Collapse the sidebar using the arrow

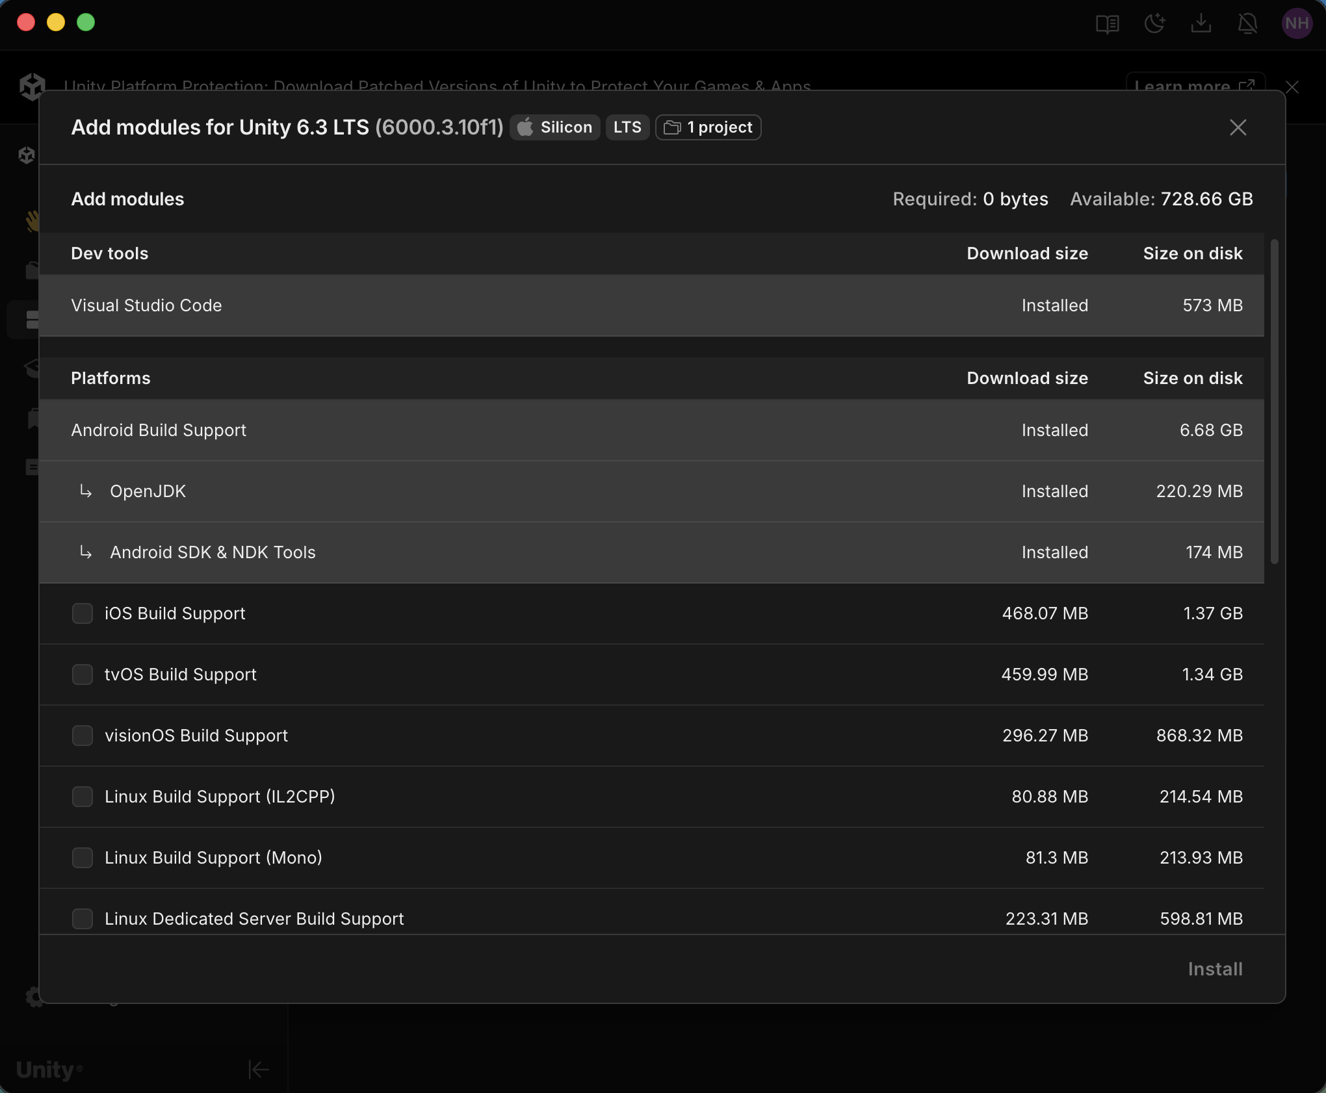pos(257,1070)
